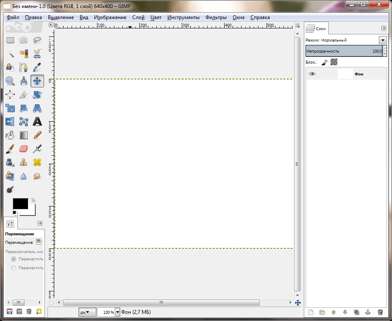Viewport: 392px width, 321px height.
Task: Toggle lock pixels brush icon next to Блок
Action: click(x=324, y=62)
